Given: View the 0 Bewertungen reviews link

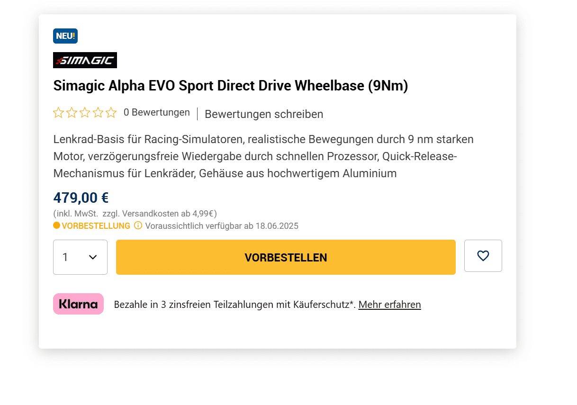Looking at the screenshot, I should coord(156,113).
